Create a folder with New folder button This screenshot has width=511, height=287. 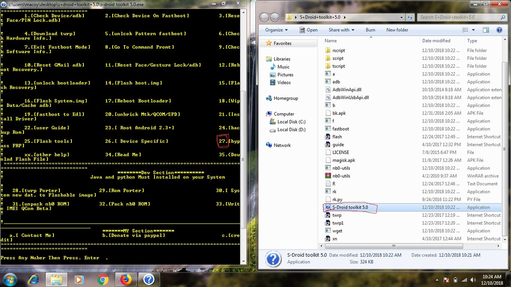[397, 30]
